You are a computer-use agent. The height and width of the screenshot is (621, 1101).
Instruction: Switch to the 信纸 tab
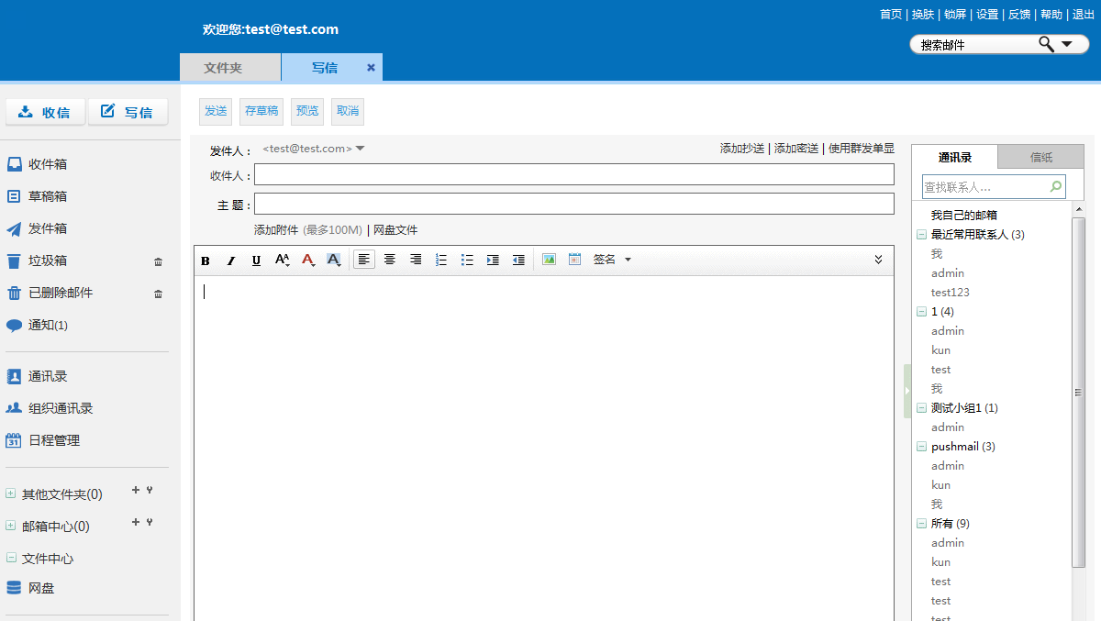tap(1040, 158)
